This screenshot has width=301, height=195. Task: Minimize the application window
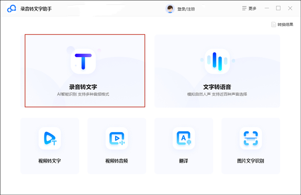tap(267, 8)
